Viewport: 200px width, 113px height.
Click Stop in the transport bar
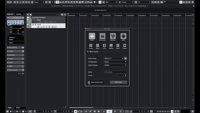(109, 111)
